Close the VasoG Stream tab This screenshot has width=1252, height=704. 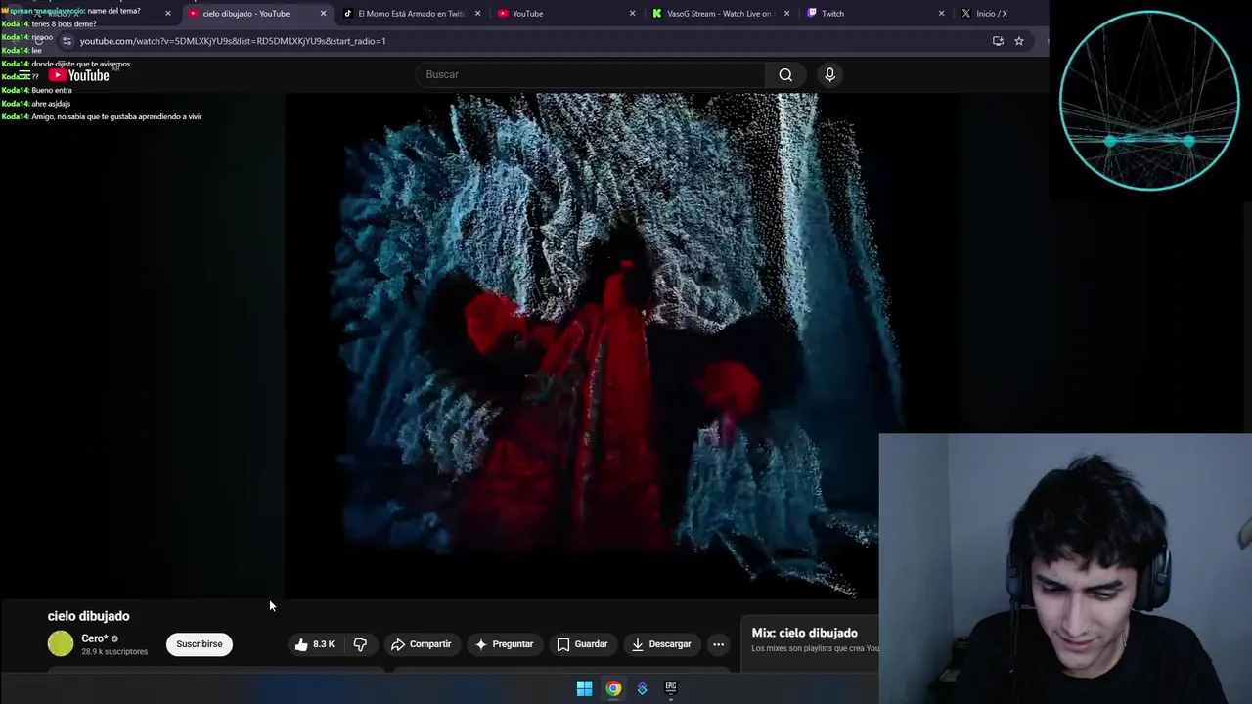[786, 14]
